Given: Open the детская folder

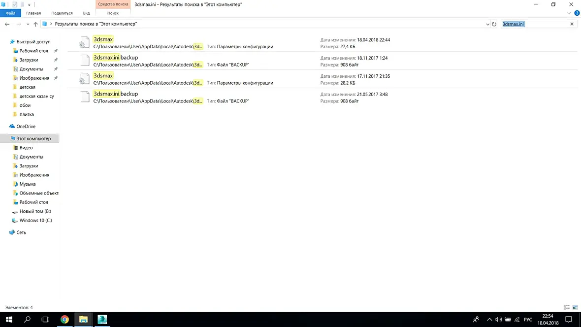Looking at the screenshot, I should [27, 87].
